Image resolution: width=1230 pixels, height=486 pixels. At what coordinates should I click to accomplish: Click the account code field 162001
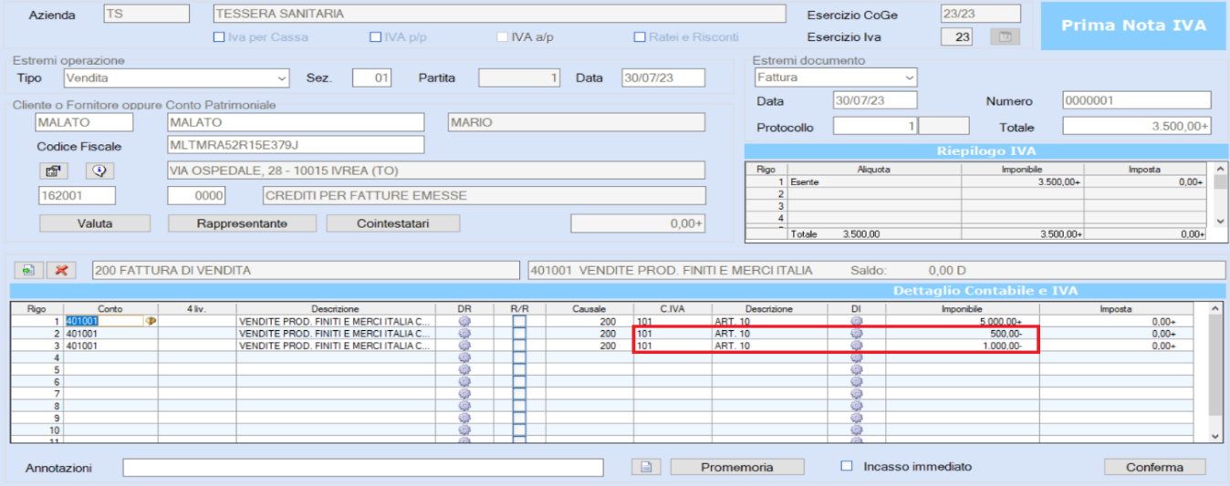pos(77,195)
